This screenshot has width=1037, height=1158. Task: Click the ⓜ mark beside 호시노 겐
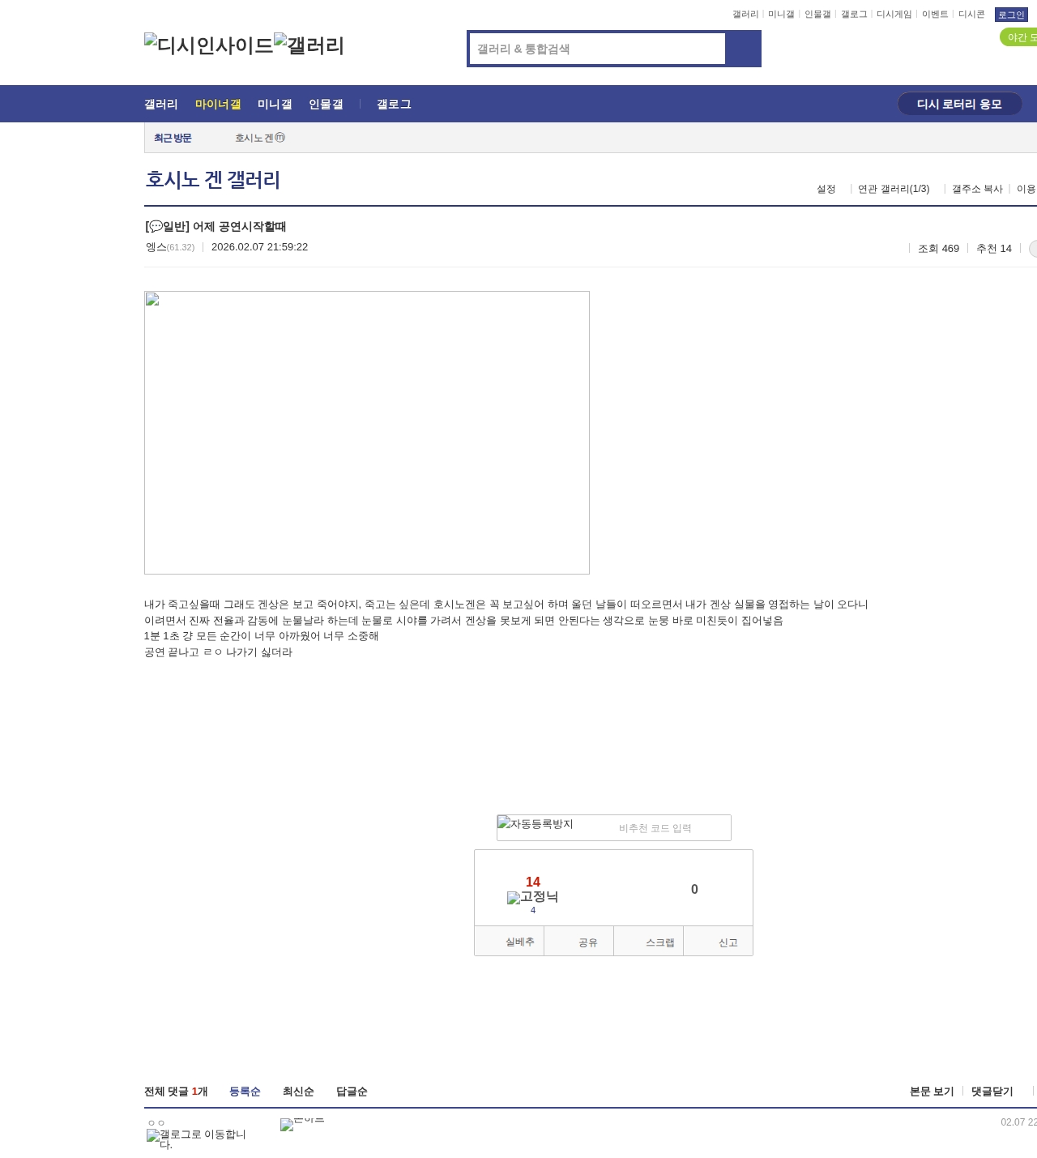click(280, 138)
